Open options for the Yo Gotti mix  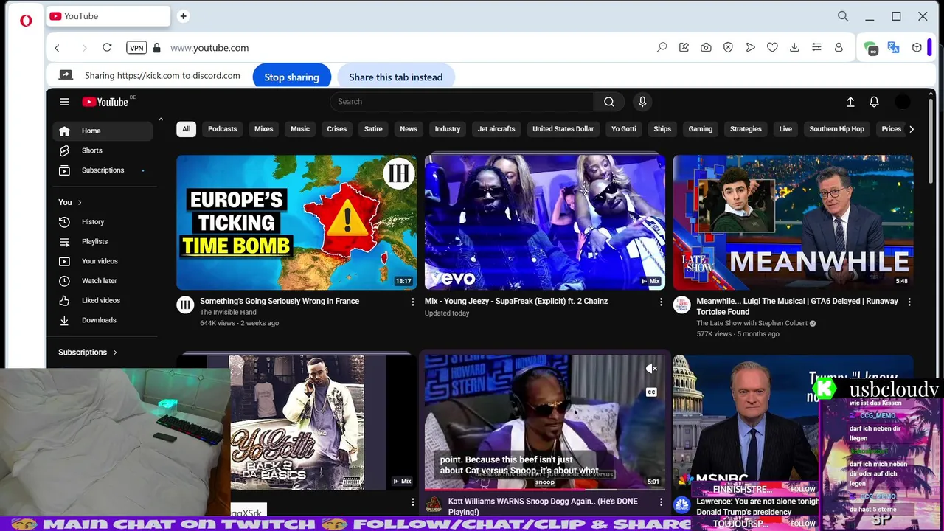click(x=413, y=502)
